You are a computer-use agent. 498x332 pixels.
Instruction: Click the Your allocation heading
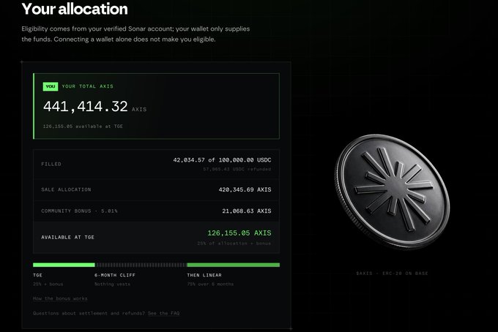tap(75, 9)
